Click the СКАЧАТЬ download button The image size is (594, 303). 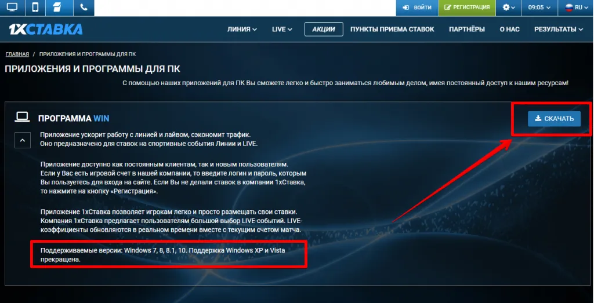click(x=554, y=119)
